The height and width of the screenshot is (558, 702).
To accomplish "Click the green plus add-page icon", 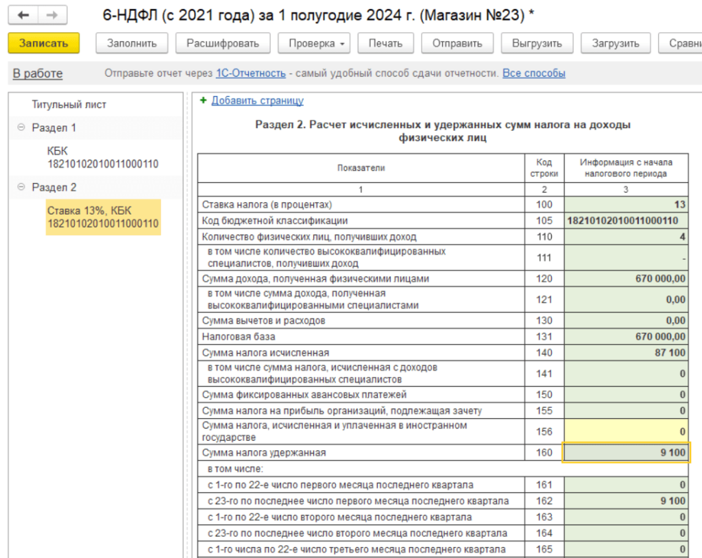I will pos(203,101).
